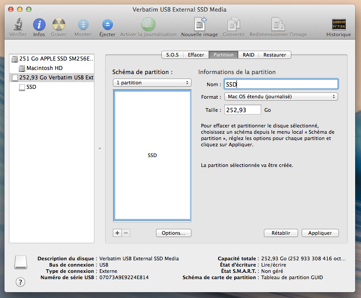Click the Convertir toolbar icon
Image resolution: width=361 pixels, height=298 pixels.
(x=234, y=24)
